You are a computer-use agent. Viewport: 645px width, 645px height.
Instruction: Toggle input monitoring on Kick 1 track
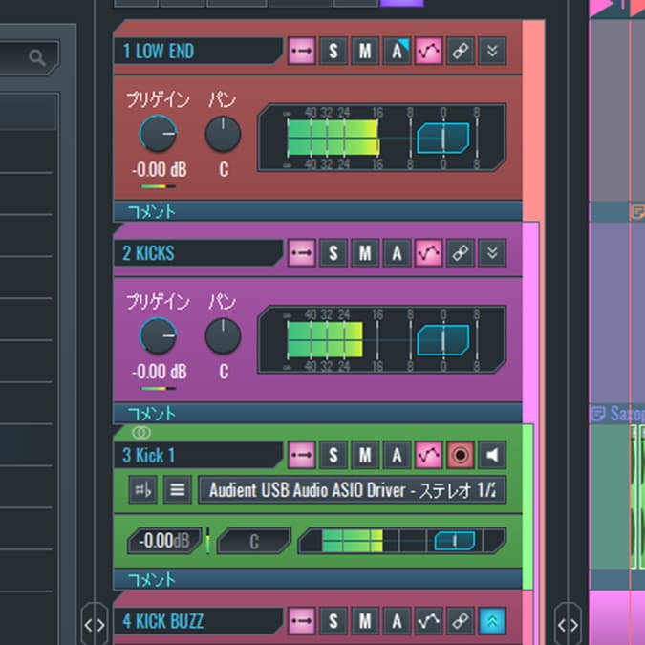pos(302,455)
